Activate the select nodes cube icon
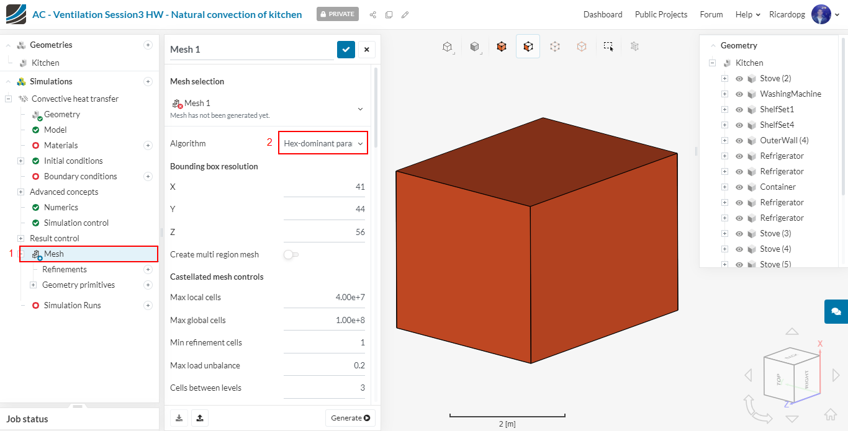 [x=582, y=47]
